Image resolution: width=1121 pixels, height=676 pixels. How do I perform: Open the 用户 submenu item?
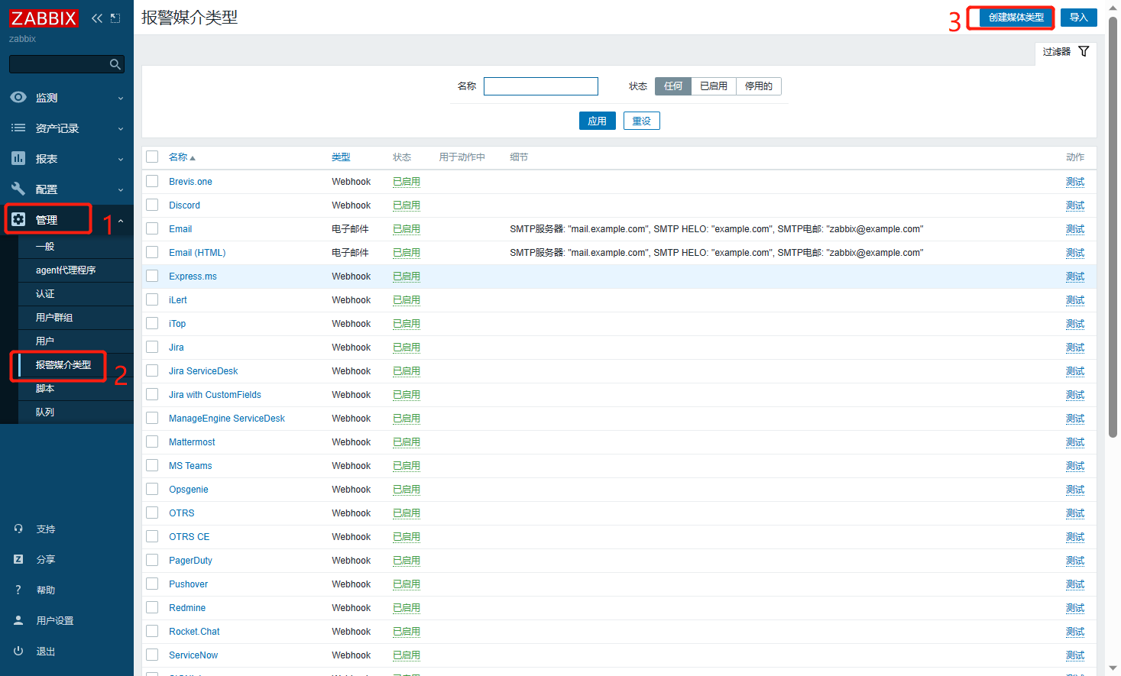coord(76,341)
